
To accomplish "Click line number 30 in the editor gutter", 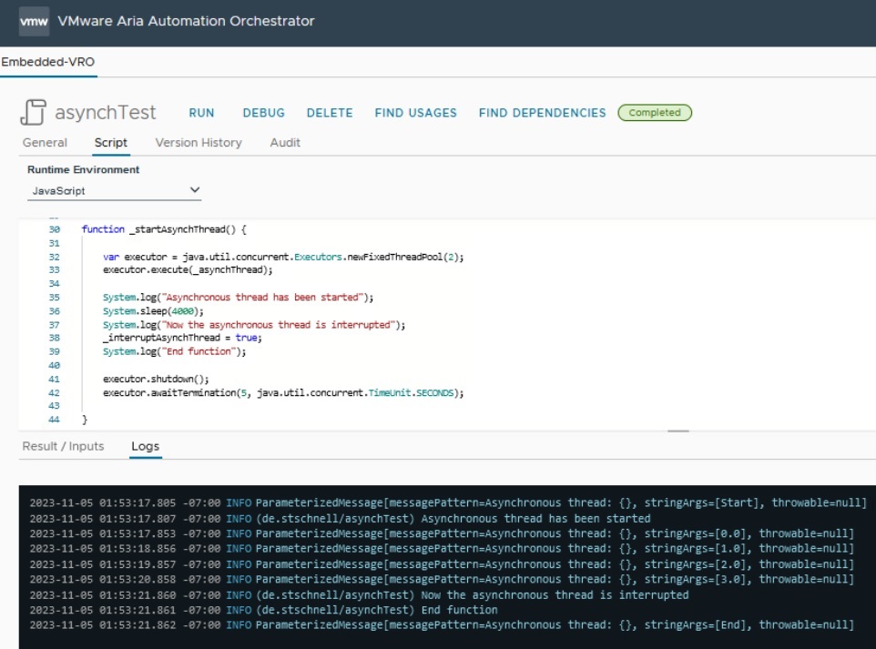I will [55, 229].
